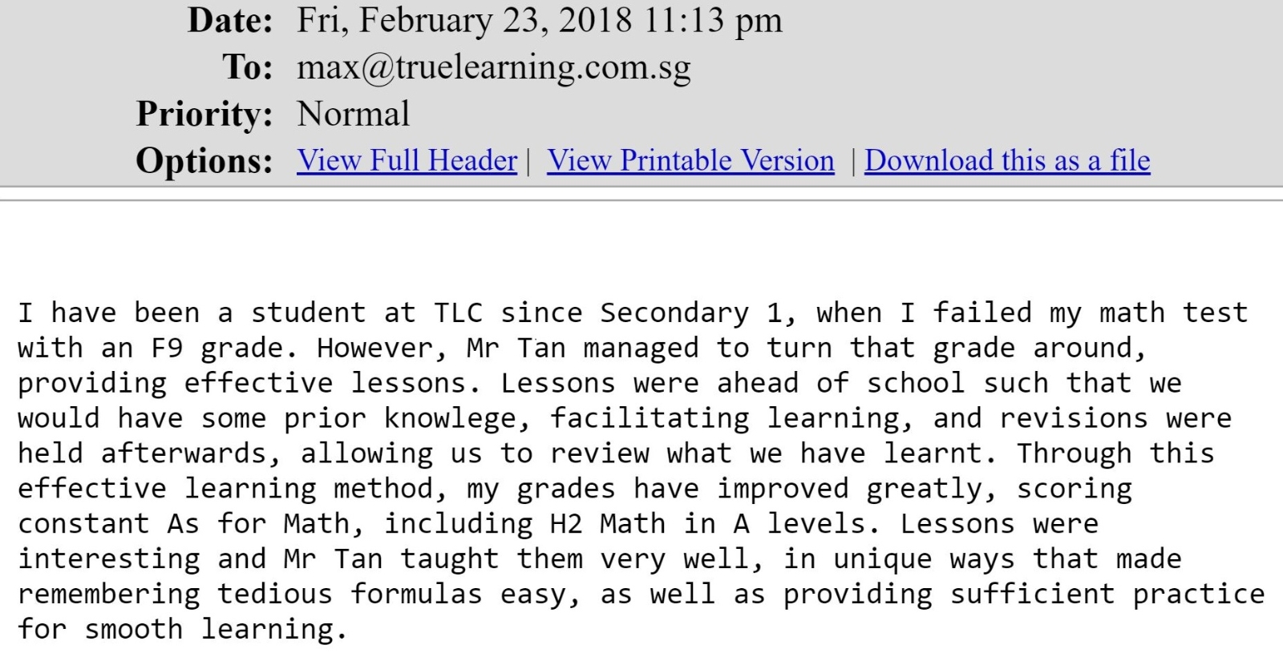This screenshot has height=653, width=1283.
Task: Click the word Secondary in the email body
Action: (674, 313)
